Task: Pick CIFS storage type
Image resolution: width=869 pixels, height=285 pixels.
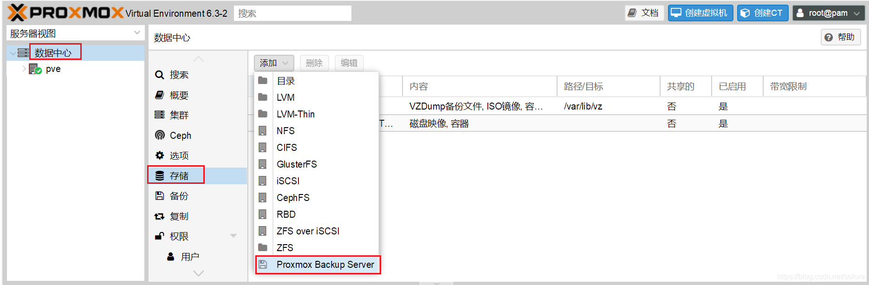Action: click(317, 148)
